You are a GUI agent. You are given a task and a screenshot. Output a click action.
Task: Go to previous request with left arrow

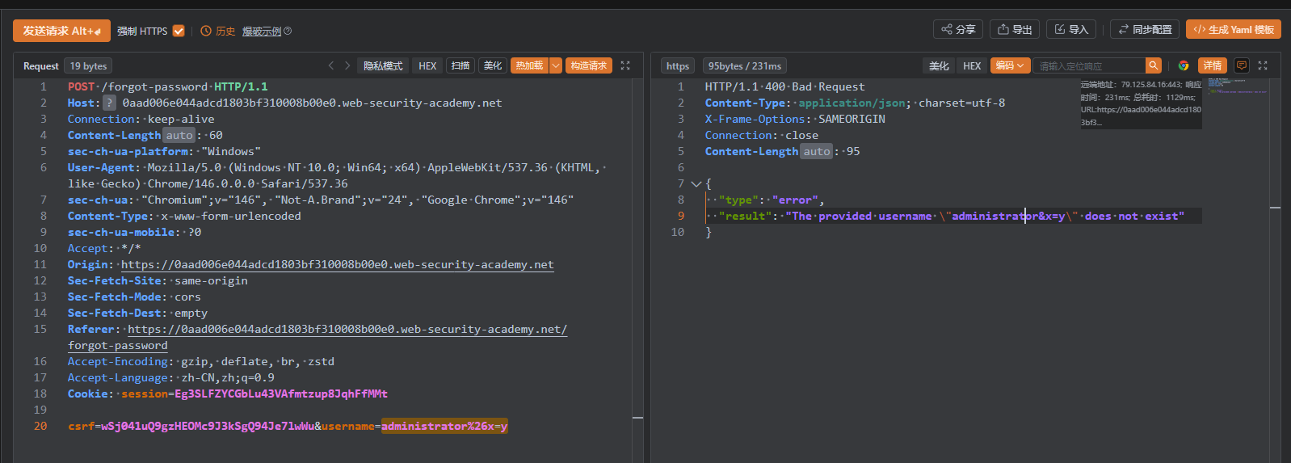point(331,65)
